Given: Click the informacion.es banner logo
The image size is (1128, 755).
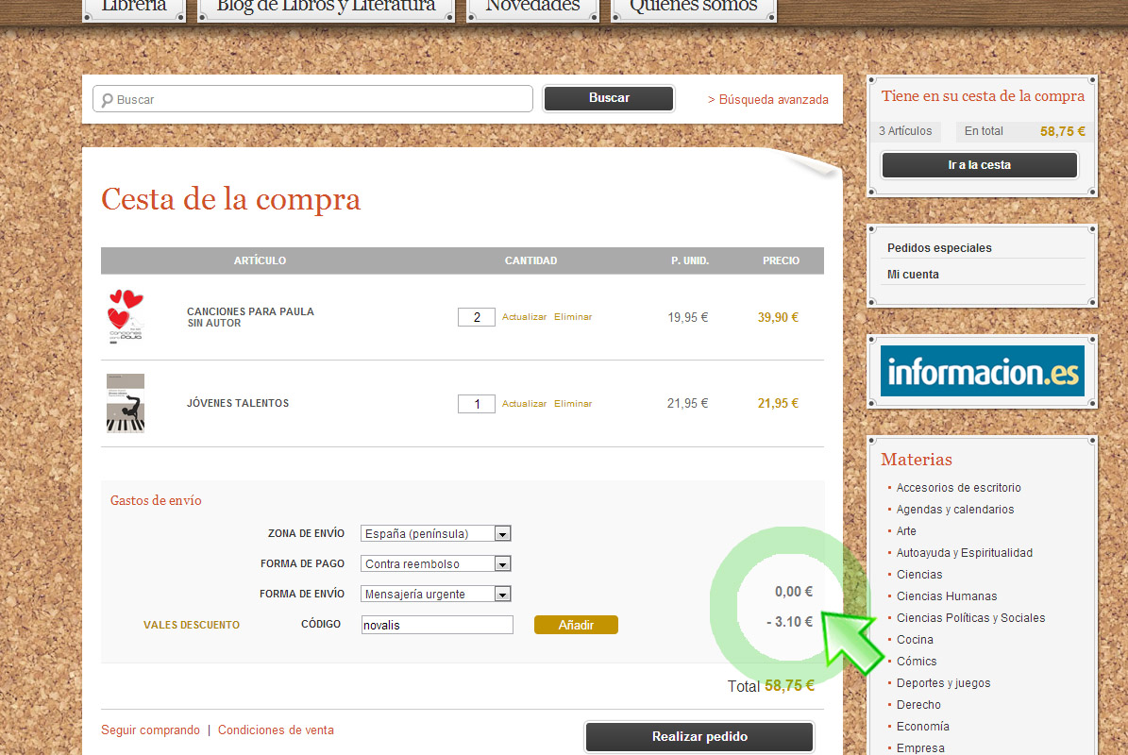Looking at the screenshot, I should point(982,371).
